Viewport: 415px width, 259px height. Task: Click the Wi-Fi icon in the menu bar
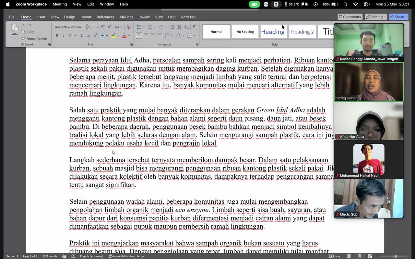click(356, 4)
